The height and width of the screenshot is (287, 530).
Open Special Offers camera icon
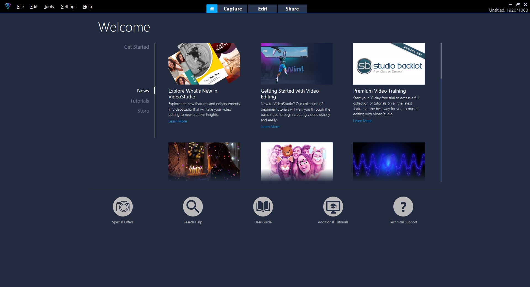[123, 207]
